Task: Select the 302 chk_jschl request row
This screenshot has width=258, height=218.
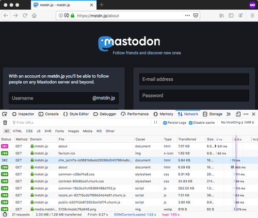Action: (x=129, y=160)
